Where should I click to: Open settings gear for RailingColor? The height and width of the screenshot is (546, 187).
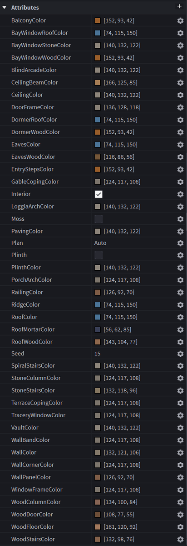pyautogui.click(x=180, y=293)
